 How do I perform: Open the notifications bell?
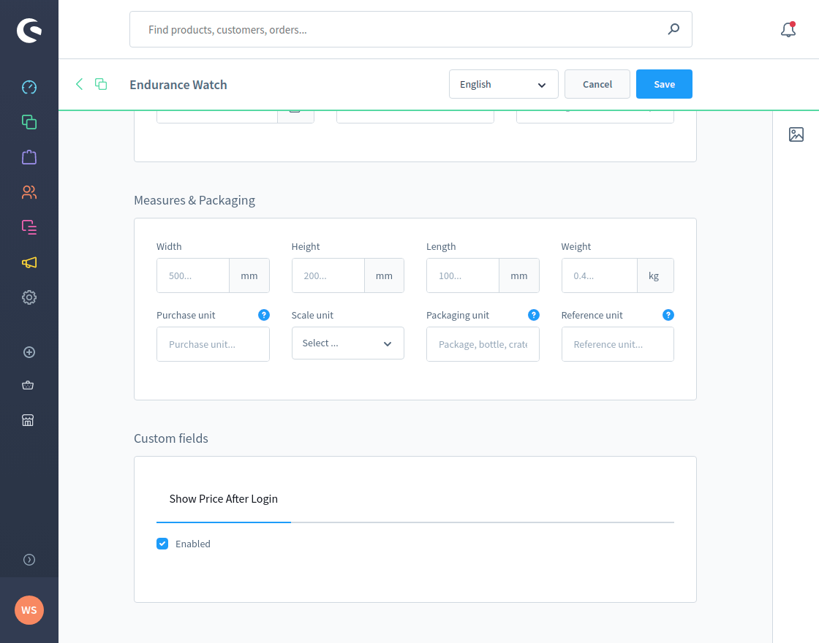click(x=788, y=30)
